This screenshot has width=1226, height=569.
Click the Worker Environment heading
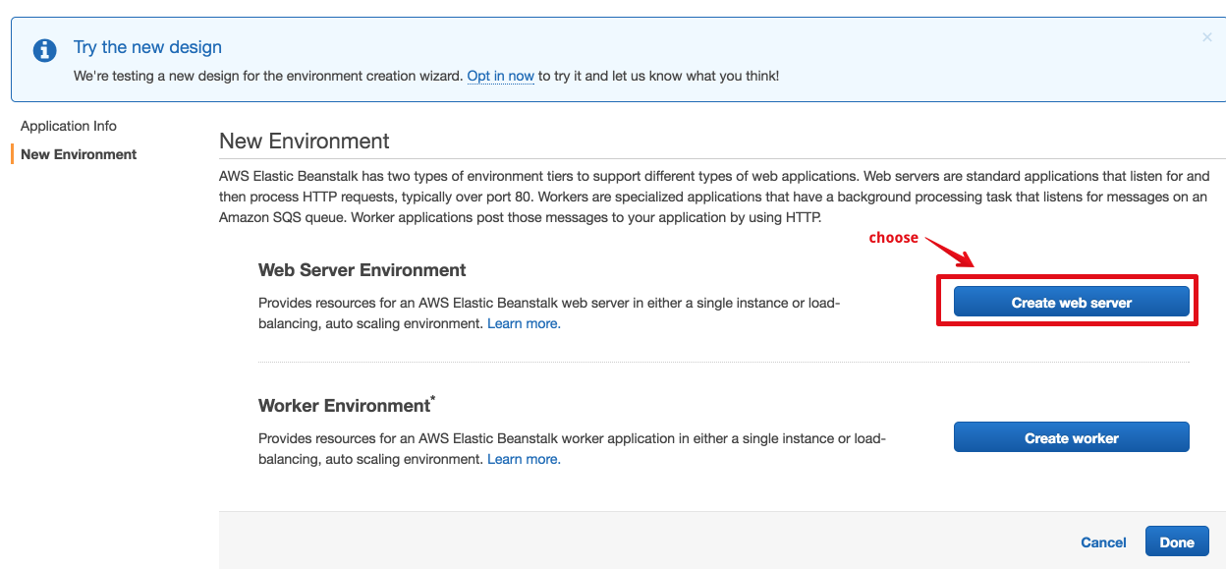(347, 405)
